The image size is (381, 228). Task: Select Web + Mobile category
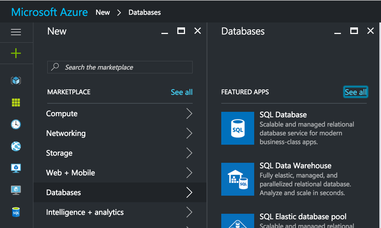(x=120, y=173)
